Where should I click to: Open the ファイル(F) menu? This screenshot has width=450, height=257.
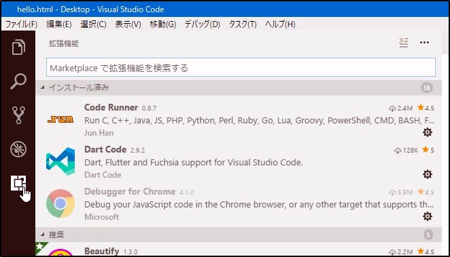(x=21, y=24)
